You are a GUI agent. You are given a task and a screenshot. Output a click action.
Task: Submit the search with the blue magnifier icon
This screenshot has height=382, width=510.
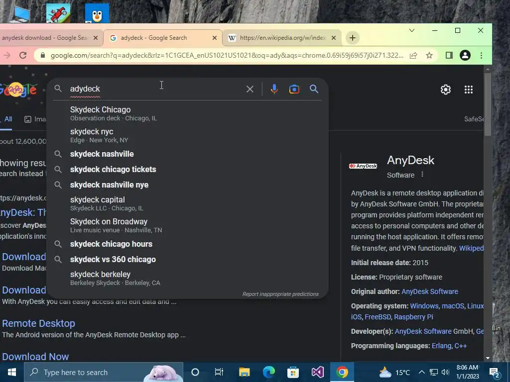click(314, 89)
